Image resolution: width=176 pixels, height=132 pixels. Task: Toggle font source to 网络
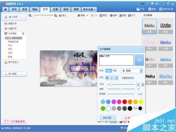click(115, 71)
